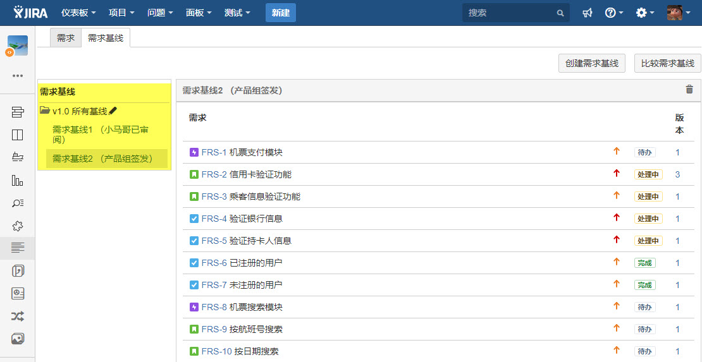Open the gear administration menu
The image size is (702, 362).
644,13
